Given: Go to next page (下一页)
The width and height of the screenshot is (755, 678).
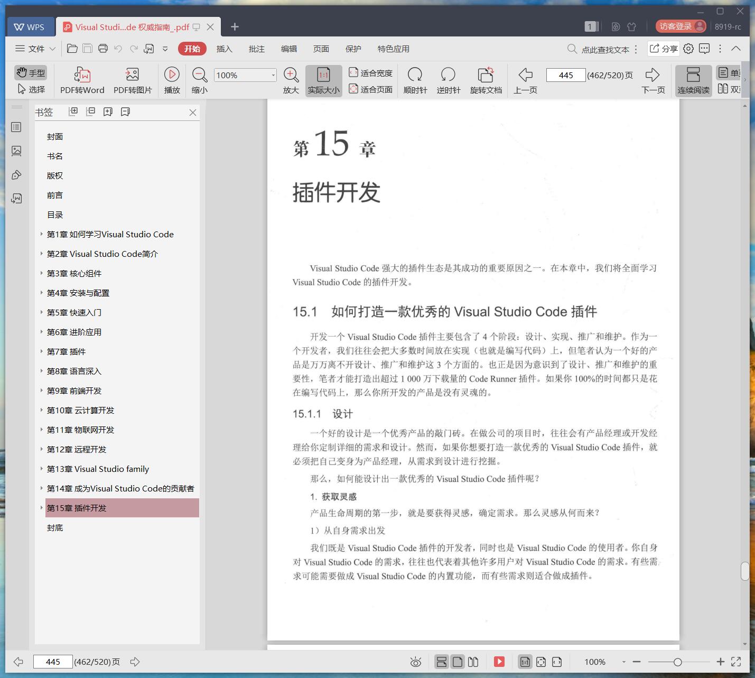Looking at the screenshot, I should [653, 80].
